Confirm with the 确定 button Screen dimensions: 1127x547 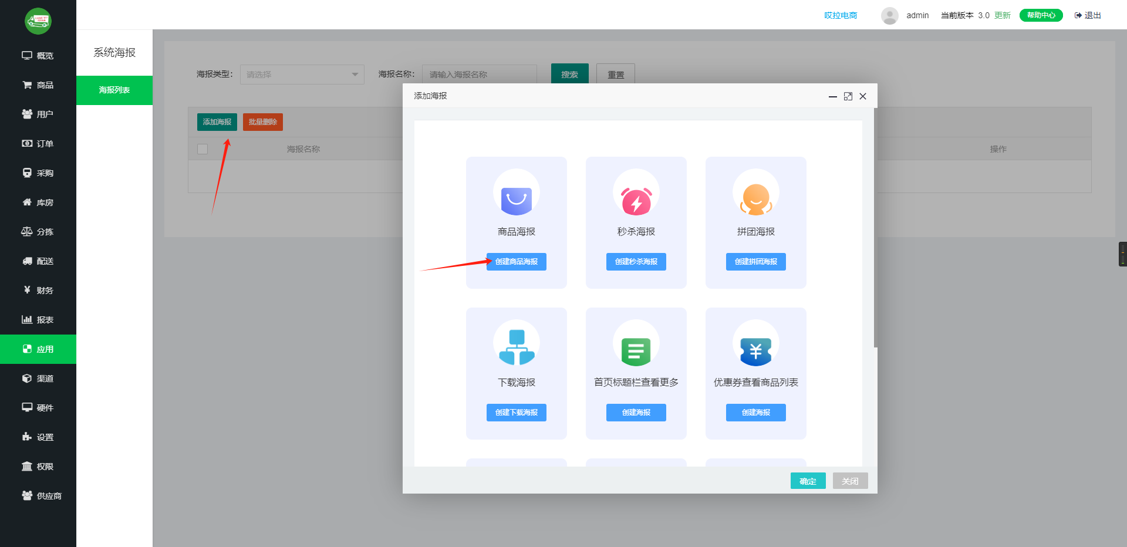coord(808,481)
